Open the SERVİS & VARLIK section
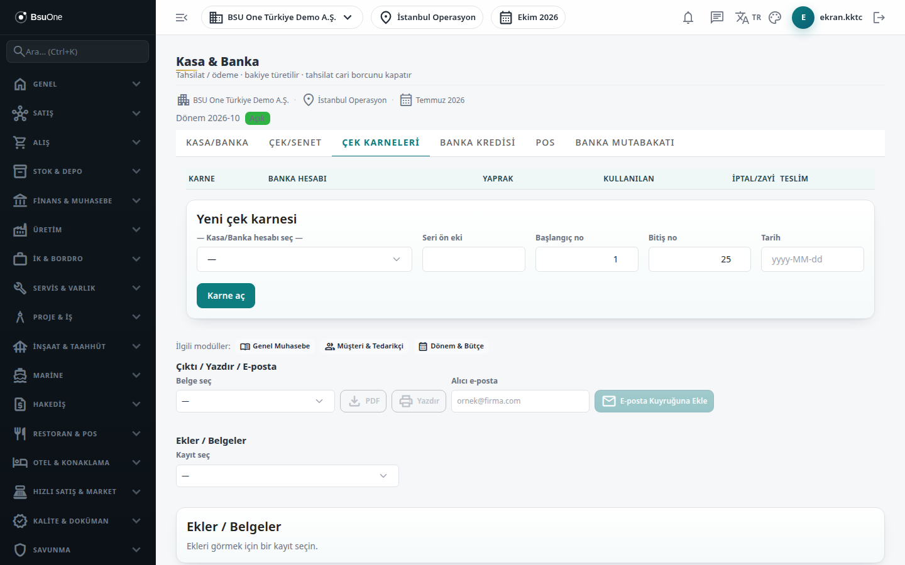Viewport: 905px width, 565px height. (78, 288)
